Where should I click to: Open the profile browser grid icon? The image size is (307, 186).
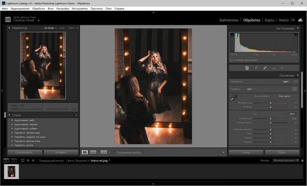pos(295,89)
